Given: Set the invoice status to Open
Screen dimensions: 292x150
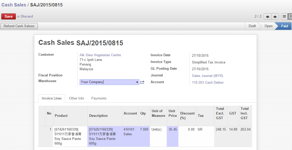Looking at the screenshot, I should [x=268, y=26].
